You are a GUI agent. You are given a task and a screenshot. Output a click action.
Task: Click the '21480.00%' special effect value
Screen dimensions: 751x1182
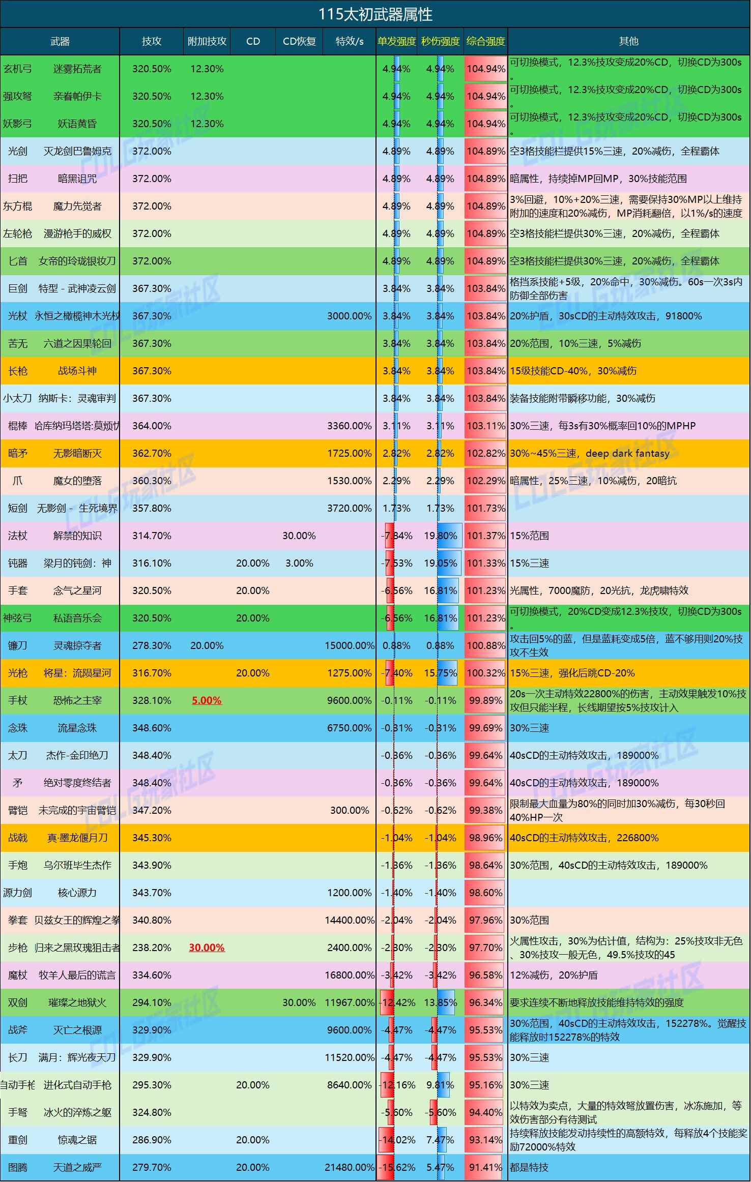[x=350, y=1167]
